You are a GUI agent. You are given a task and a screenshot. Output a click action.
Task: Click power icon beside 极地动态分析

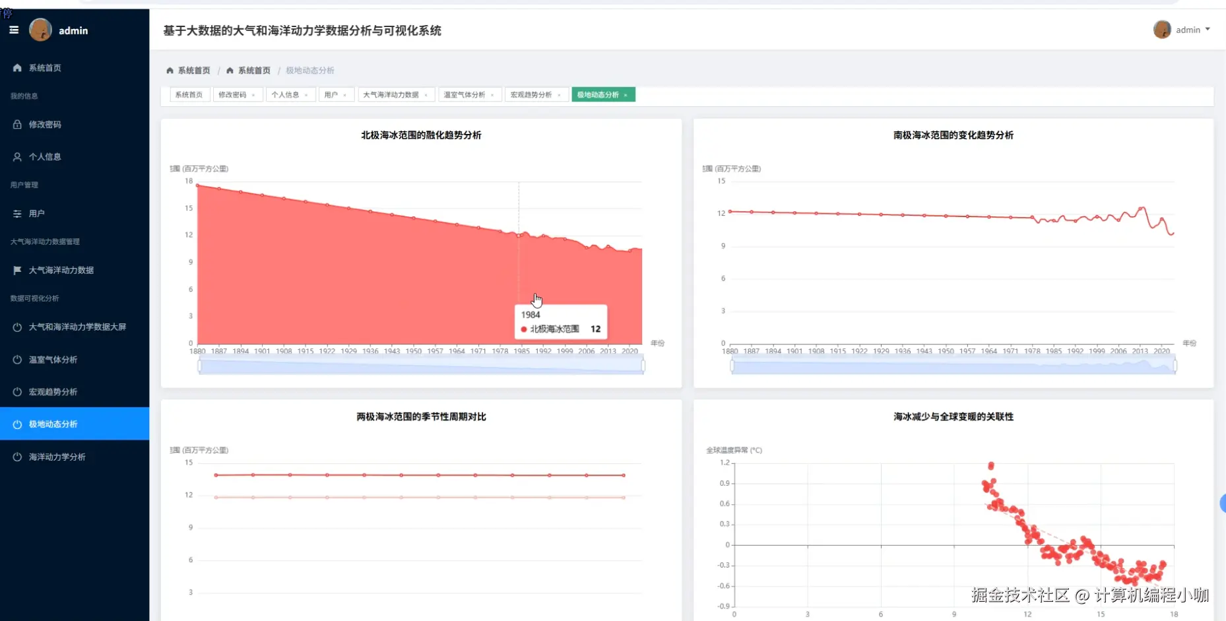pos(17,424)
